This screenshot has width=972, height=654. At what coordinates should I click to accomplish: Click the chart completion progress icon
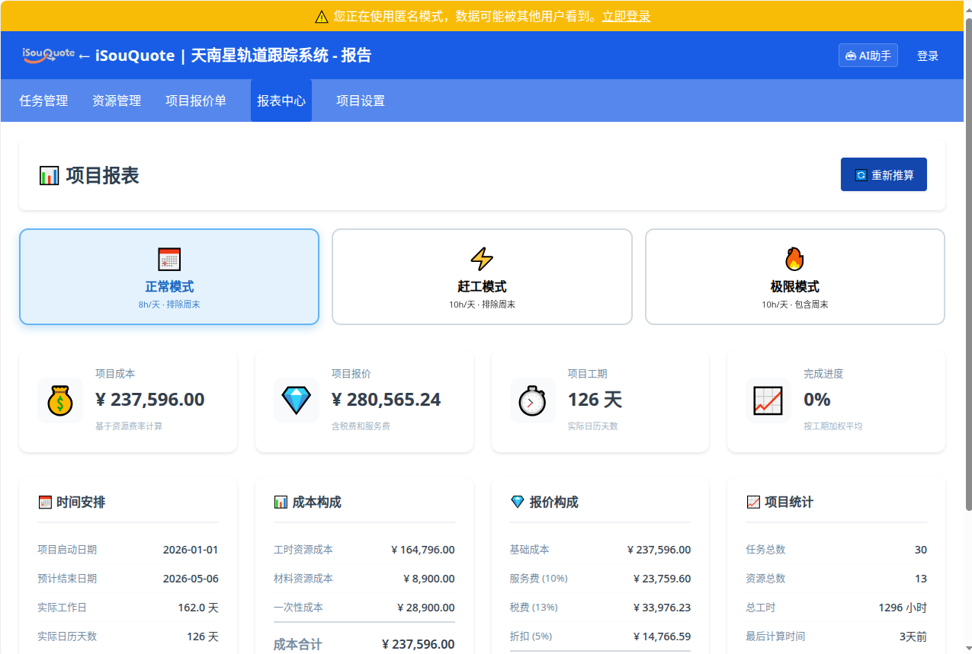click(768, 400)
